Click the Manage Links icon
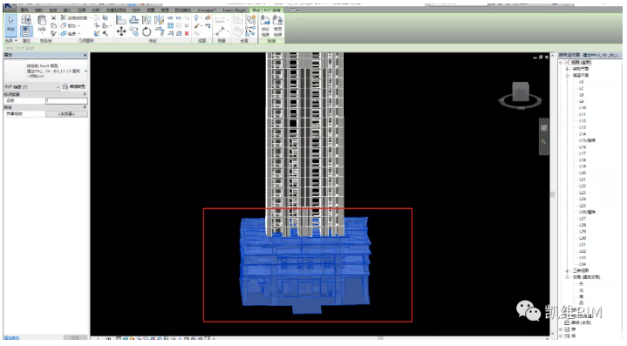Image resolution: width=627 pixels, height=346 pixels. [x=278, y=26]
